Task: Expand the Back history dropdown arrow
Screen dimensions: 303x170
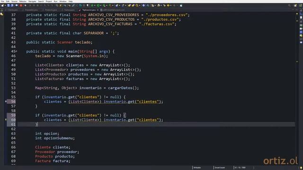Action: tap(171, 5)
